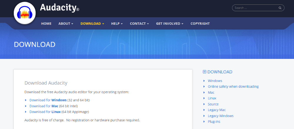Open sidebar DOWNLOAD heading link
This screenshot has width=294, height=129.
[220, 72]
